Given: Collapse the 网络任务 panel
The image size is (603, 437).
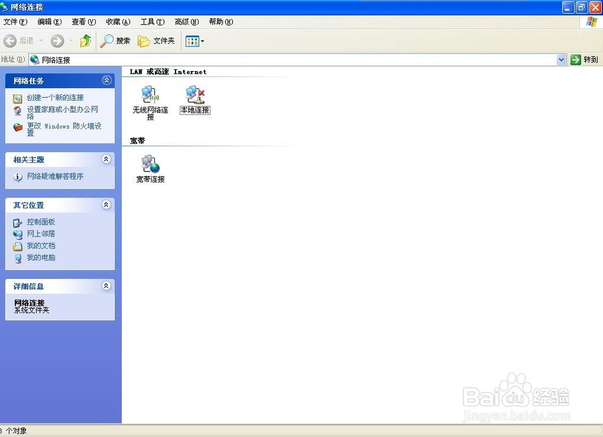Looking at the screenshot, I should pos(107,80).
